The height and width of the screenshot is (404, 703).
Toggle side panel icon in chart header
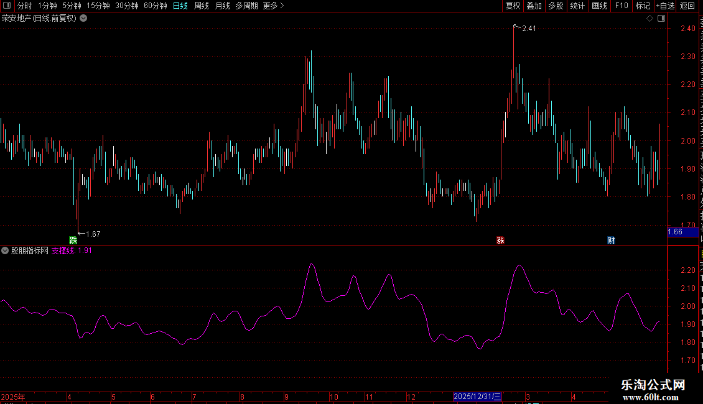coord(661,19)
